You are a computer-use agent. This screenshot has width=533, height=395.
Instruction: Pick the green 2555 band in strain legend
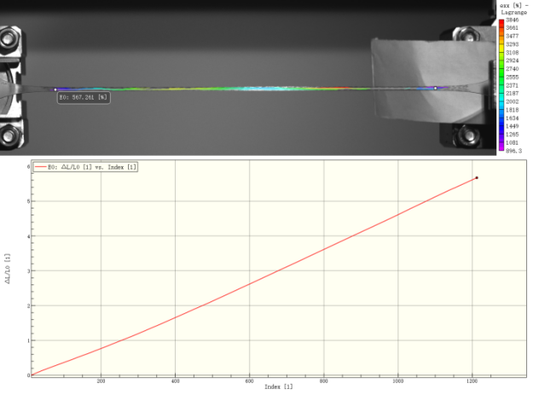(502, 77)
